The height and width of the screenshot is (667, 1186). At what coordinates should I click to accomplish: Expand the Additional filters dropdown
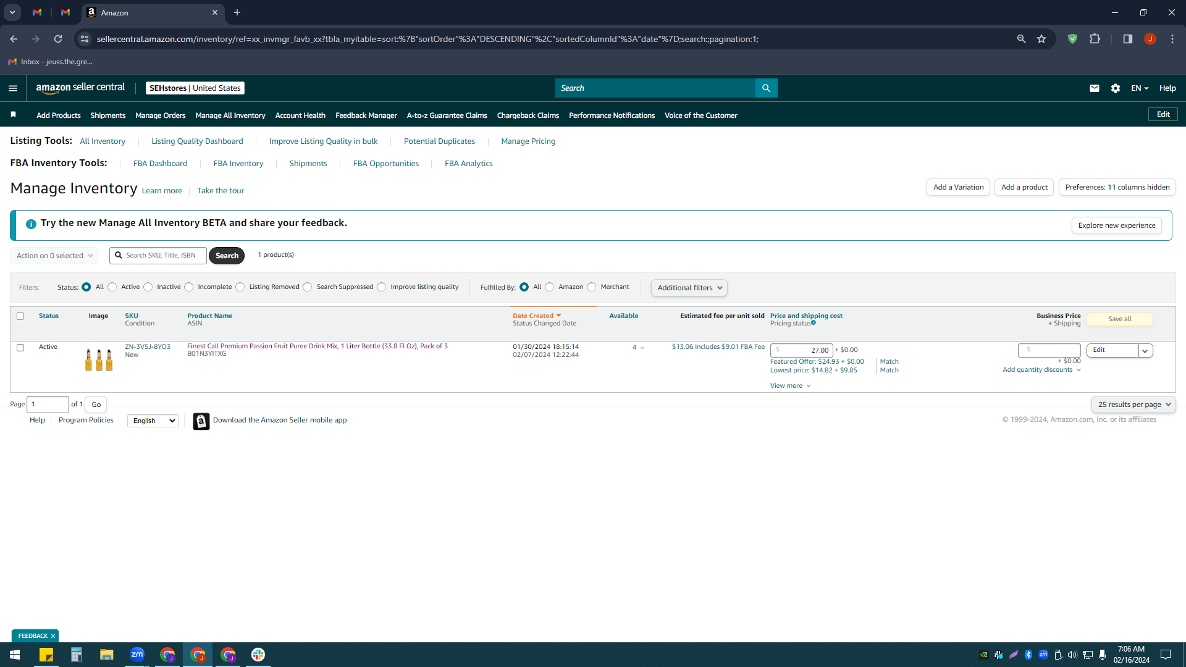689,288
